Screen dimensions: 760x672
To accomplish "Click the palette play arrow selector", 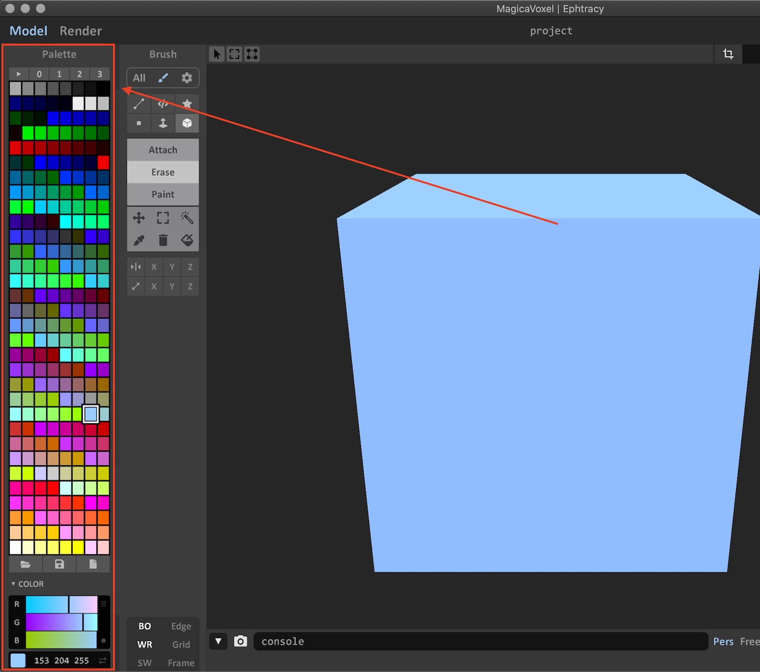I will [18, 74].
